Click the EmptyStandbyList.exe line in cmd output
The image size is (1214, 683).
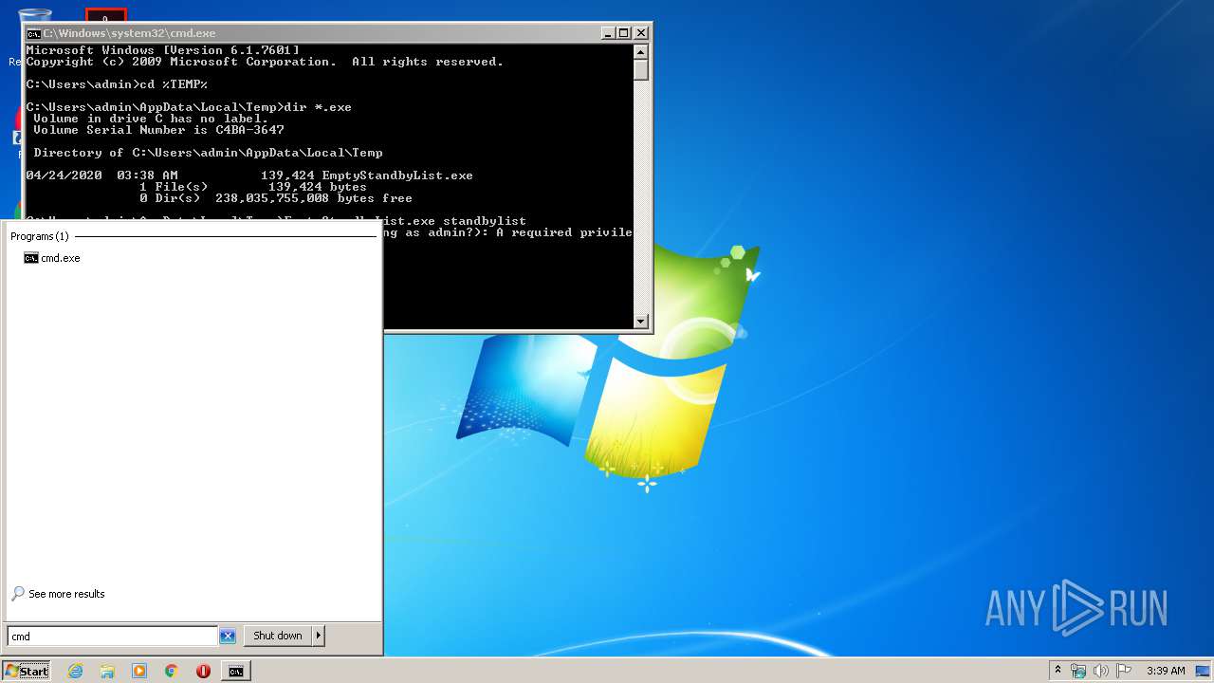(249, 175)
